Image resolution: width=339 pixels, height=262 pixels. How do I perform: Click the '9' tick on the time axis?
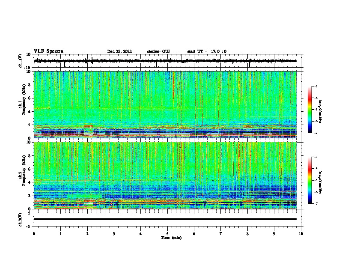(x=274, y=234)
